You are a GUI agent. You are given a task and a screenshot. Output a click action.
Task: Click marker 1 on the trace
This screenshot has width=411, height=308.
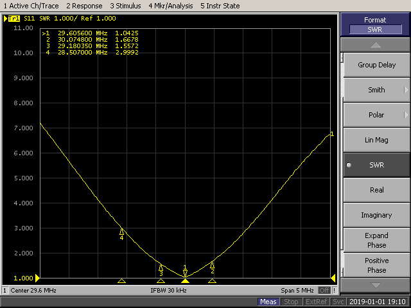[x=185, y=271]
